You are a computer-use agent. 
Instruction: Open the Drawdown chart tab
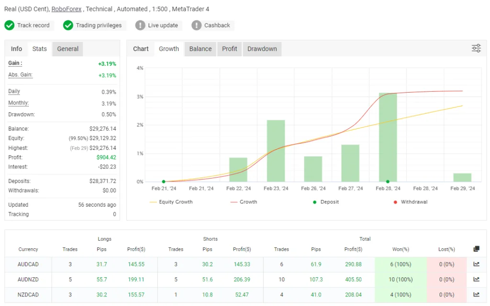[x=262, y=48]
